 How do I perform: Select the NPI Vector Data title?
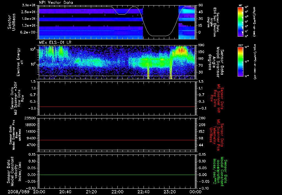56,2
